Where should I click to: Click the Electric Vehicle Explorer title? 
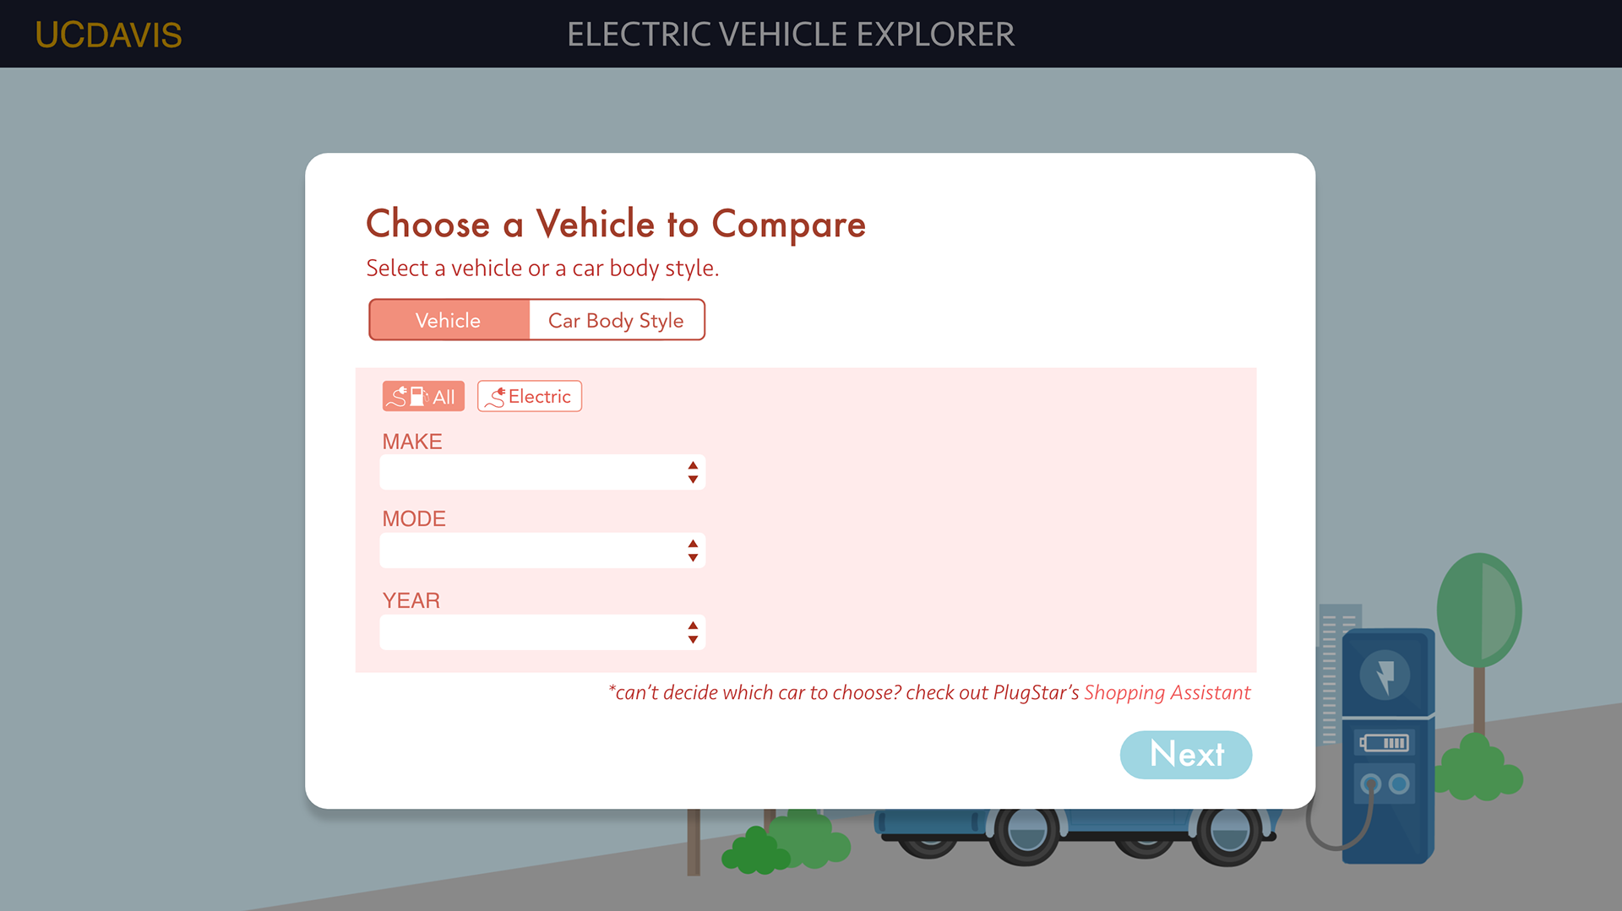[x=791, y=35]
